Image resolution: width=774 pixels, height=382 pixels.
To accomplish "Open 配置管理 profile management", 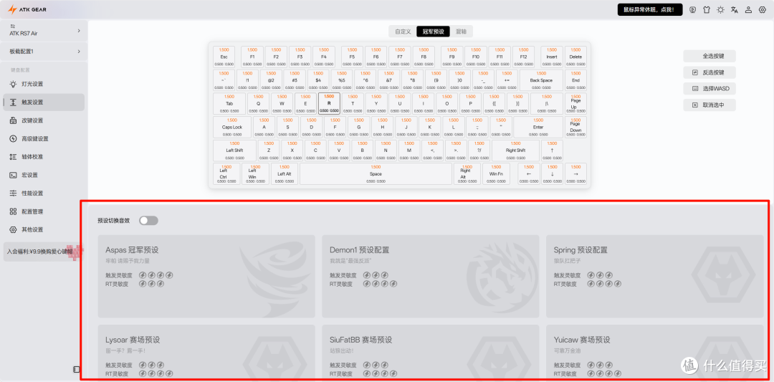I will (x=44, y=211).
